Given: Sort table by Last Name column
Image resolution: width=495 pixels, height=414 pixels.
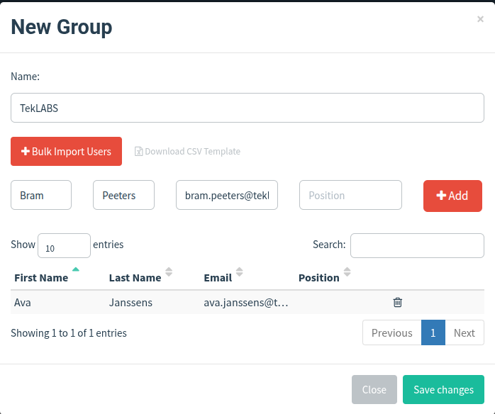Looking at the screenshot, I should pyautogui.click(x=135, y=278).
